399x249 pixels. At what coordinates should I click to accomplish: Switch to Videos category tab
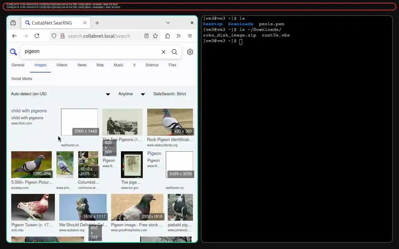tap(62, 65)
